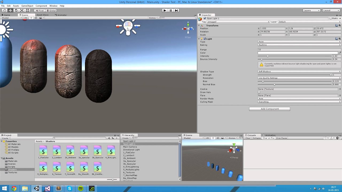Toggle Global handle rotation mode
This screenshot has width=342, height=192.
(x=51, y=11)
